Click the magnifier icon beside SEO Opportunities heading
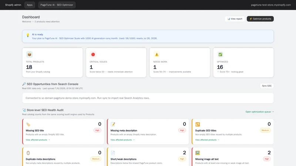 [24, 84]
